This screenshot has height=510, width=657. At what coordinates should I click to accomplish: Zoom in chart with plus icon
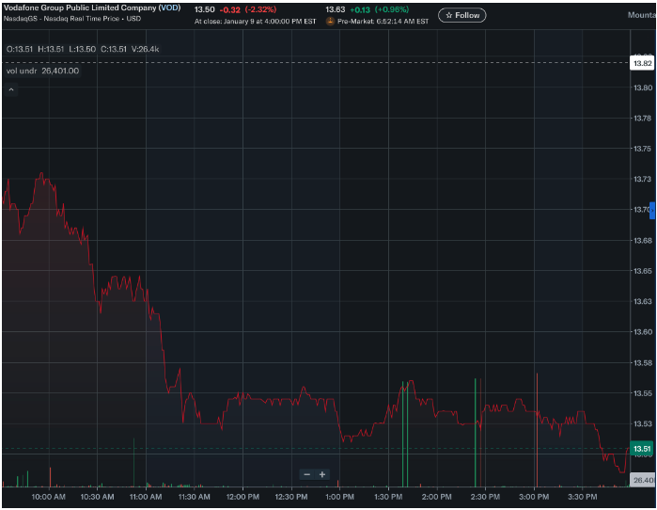[322, 474]
